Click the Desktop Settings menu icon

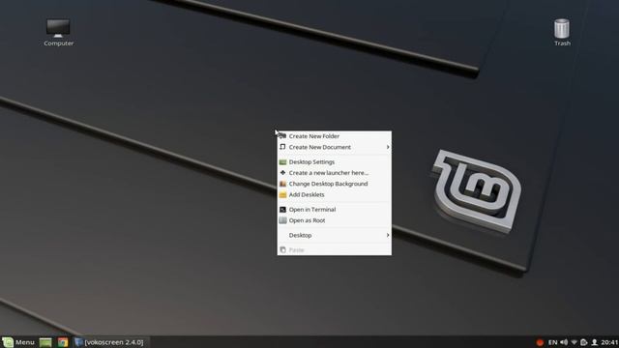(282, 162)
